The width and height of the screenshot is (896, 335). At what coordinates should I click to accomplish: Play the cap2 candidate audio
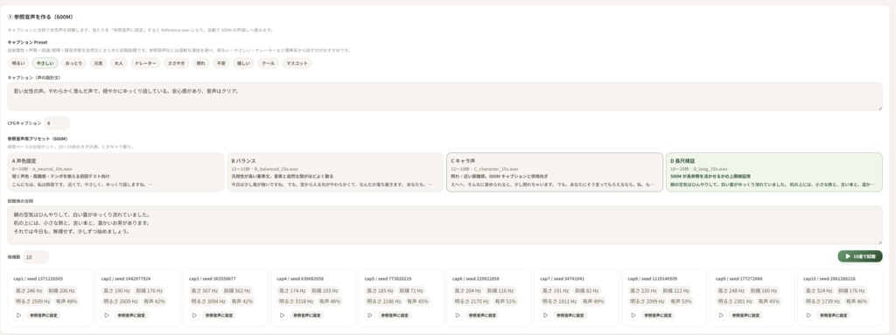[106, 315]
